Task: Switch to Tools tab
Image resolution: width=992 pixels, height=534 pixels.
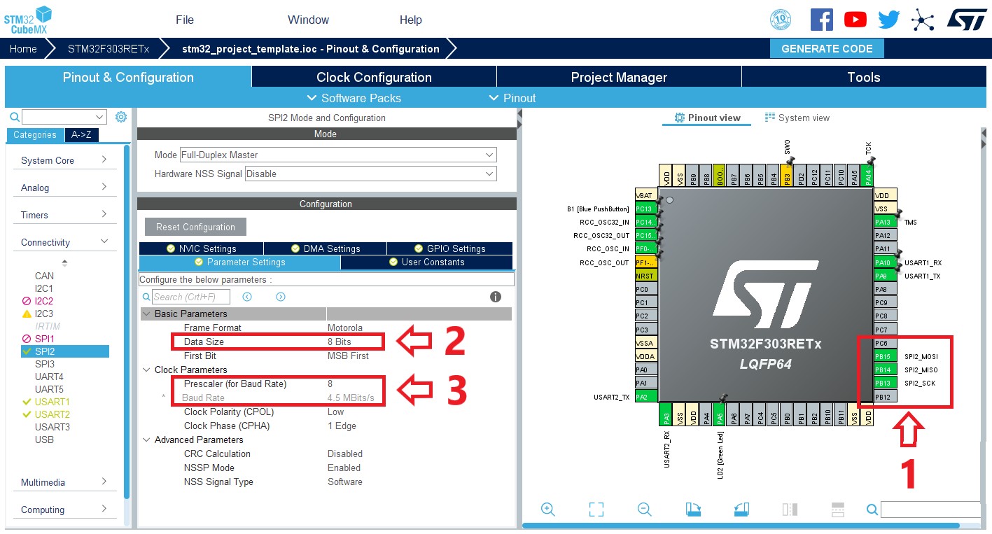Action: [864, 77]
